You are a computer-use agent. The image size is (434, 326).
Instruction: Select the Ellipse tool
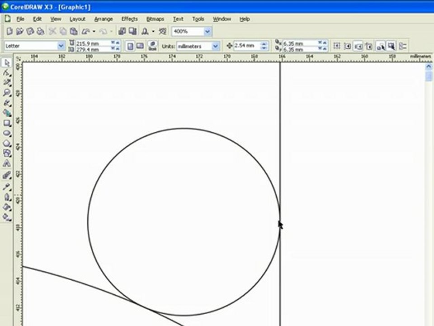[7, 133]
